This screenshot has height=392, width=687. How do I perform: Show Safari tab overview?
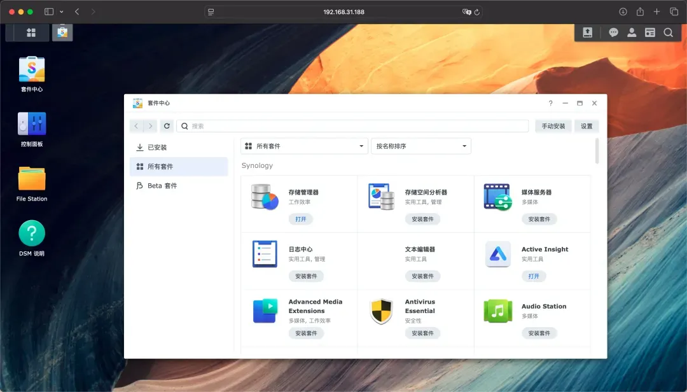(674, 12)
